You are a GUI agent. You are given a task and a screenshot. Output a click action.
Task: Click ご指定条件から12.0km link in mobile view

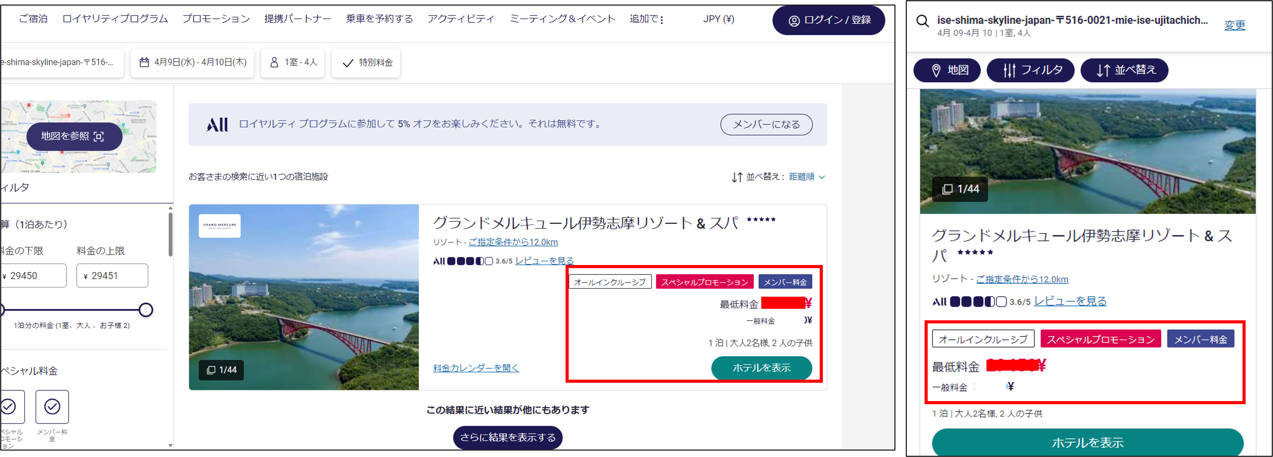1022,279
